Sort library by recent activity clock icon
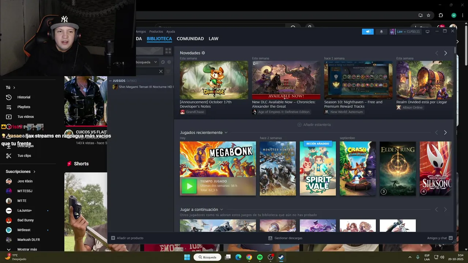Image resolution: width=468 pixels, height=263 pixels. pos(163,62)
